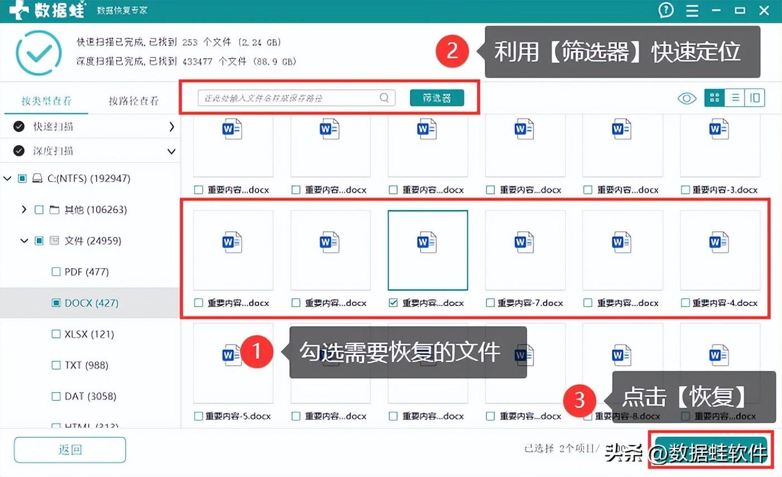The height and width of the screenshot is (477, 782).
Task: Tick the checkbox for 重要内容-4.docx
Action: [685, 303]
